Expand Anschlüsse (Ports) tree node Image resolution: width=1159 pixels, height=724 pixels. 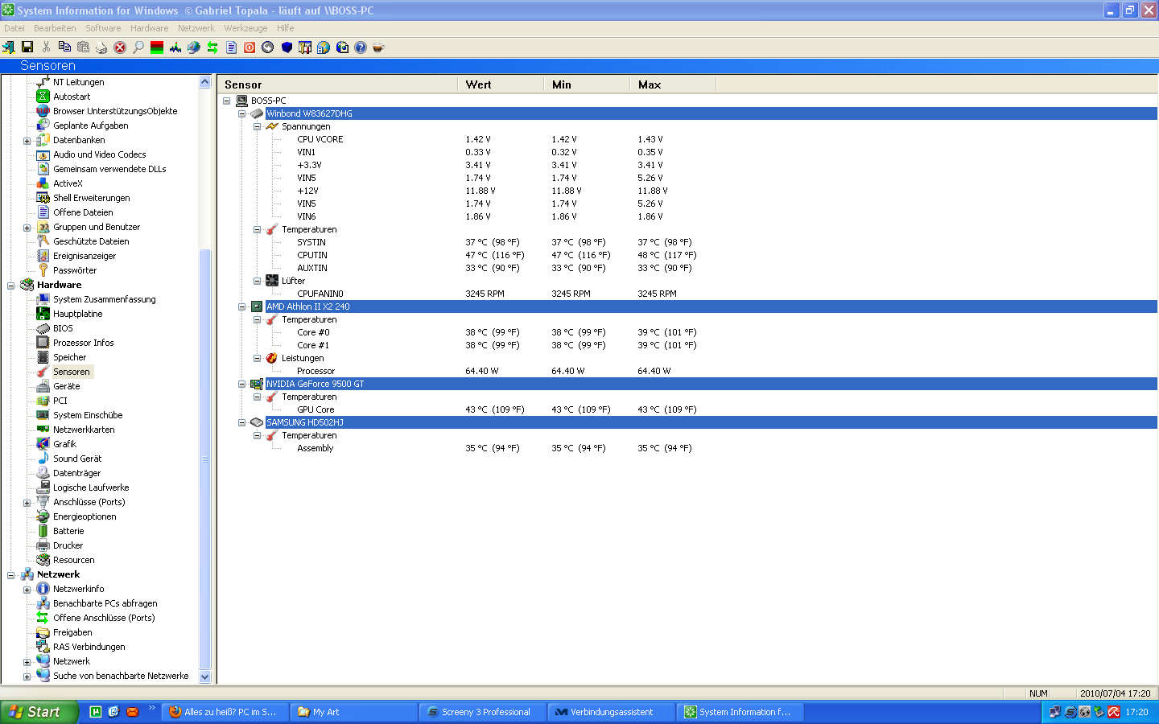(27, 502)
